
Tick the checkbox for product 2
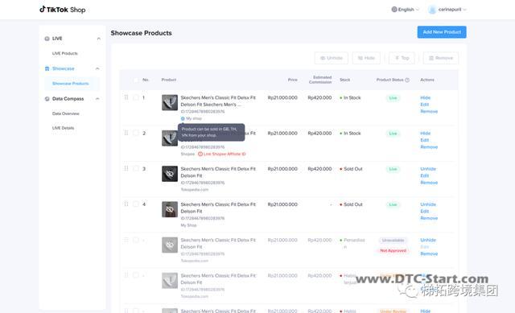pos(136,133)
